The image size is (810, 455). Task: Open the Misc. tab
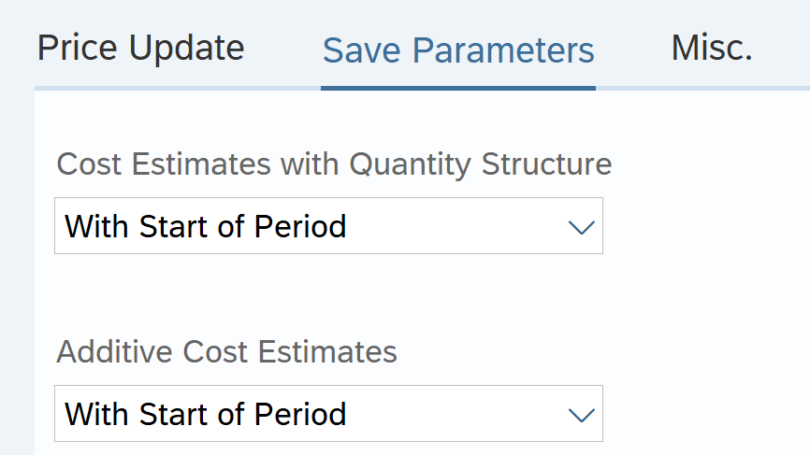tap(712, 48)
